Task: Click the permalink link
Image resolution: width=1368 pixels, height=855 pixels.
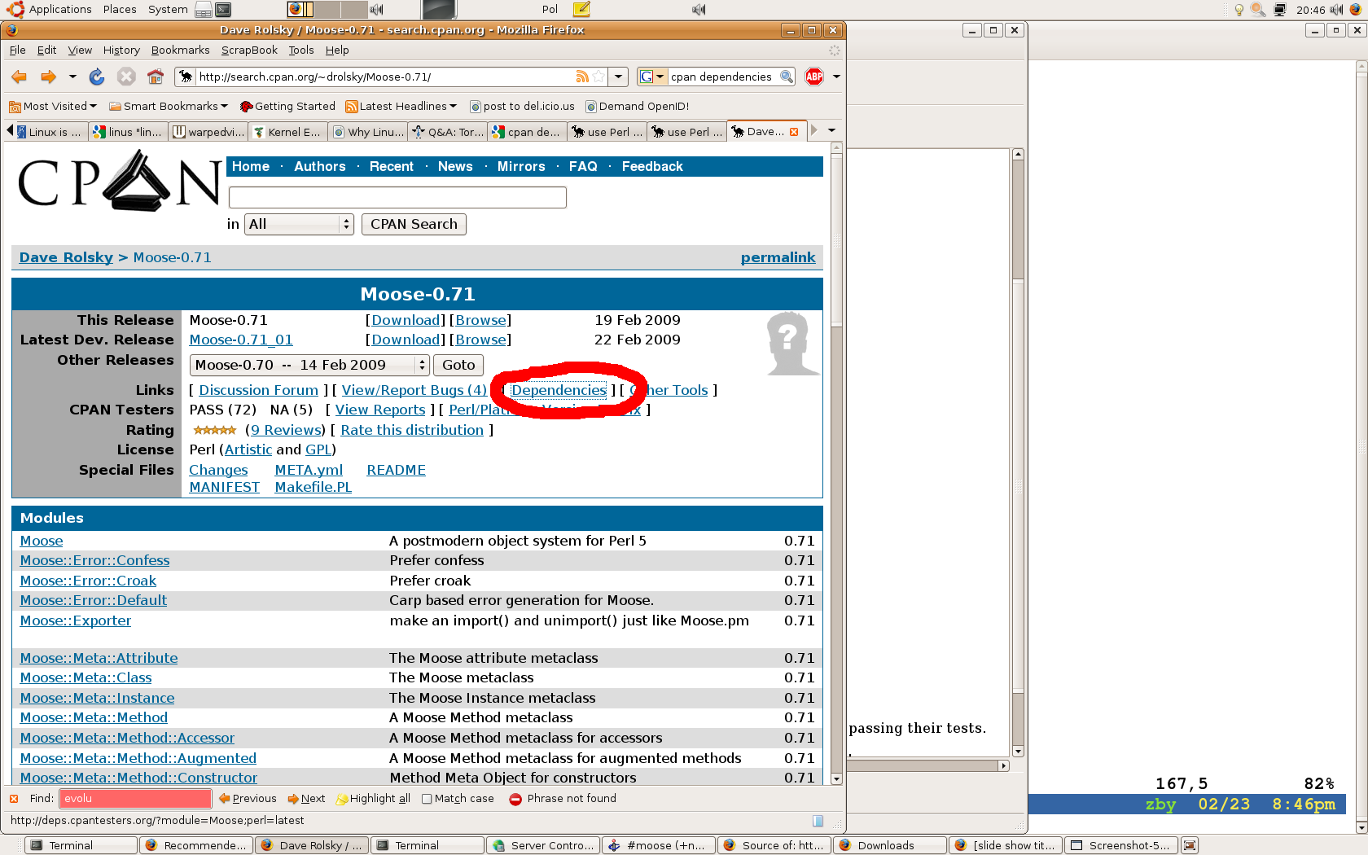Action: tap(778, 257)
